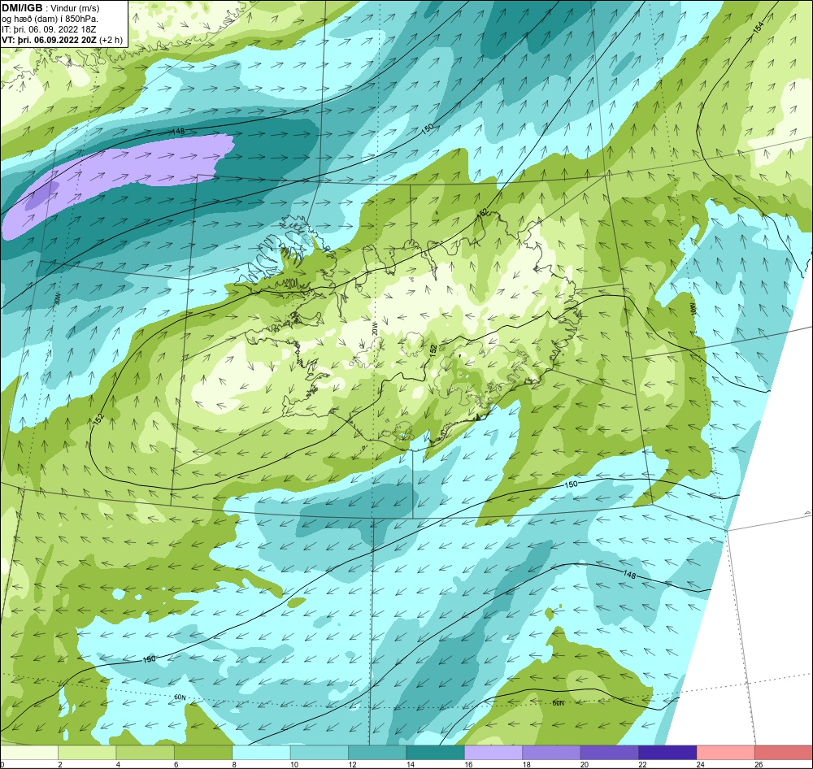Image resolution: width=813 pixels, height=769 pixels.
Task: Click the "VT: þri. 06.09.2022 20Z" valid time
Action: pyautogui.click(x=49, y=39)
